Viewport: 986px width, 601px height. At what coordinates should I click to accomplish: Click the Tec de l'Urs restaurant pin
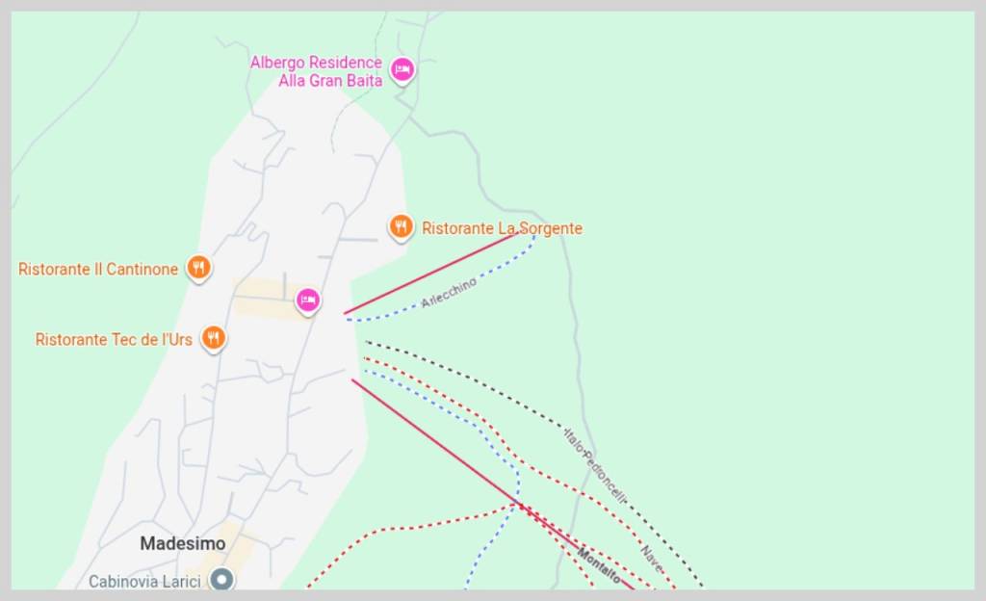(x=214, y=337)
